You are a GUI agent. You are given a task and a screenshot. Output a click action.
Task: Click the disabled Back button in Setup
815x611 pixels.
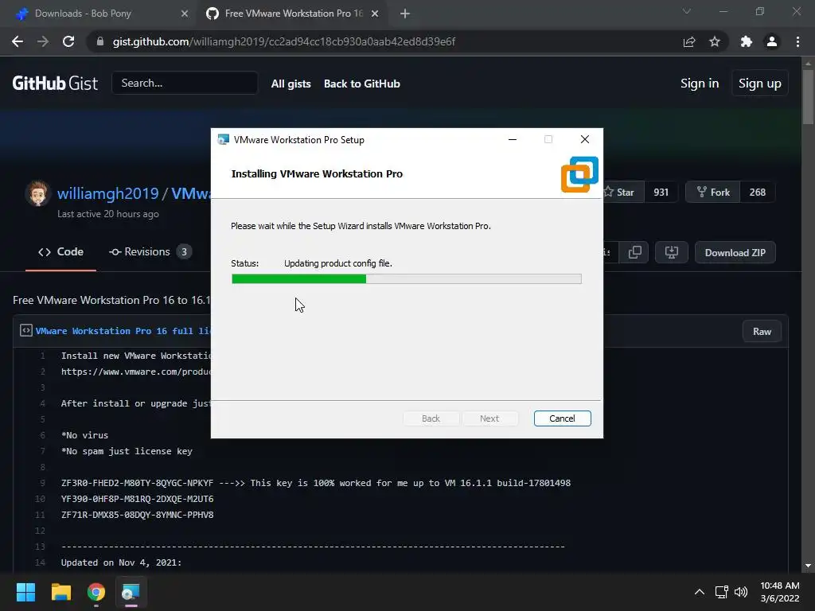click(431, 418)
